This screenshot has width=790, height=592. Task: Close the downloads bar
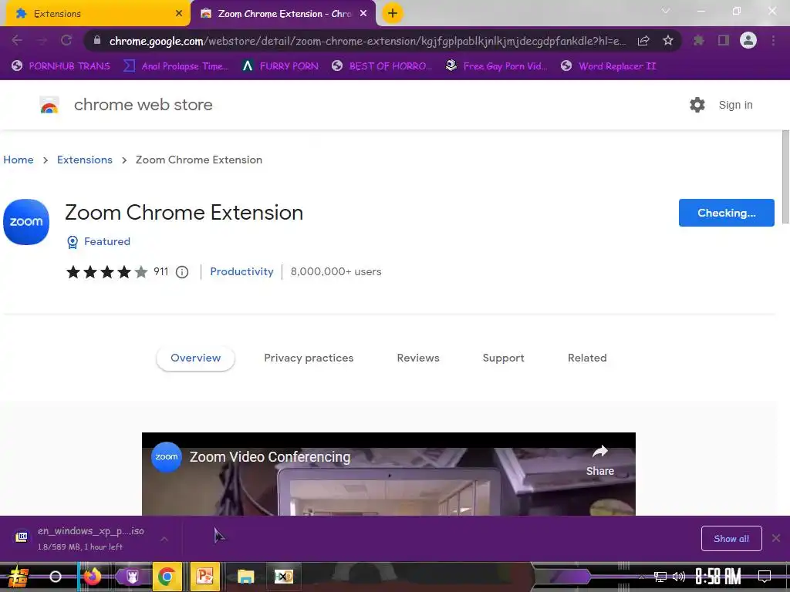coord(776,538)
